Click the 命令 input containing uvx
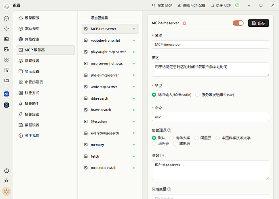The height and width of the screenshot is (199, 279). pos(210,117)
